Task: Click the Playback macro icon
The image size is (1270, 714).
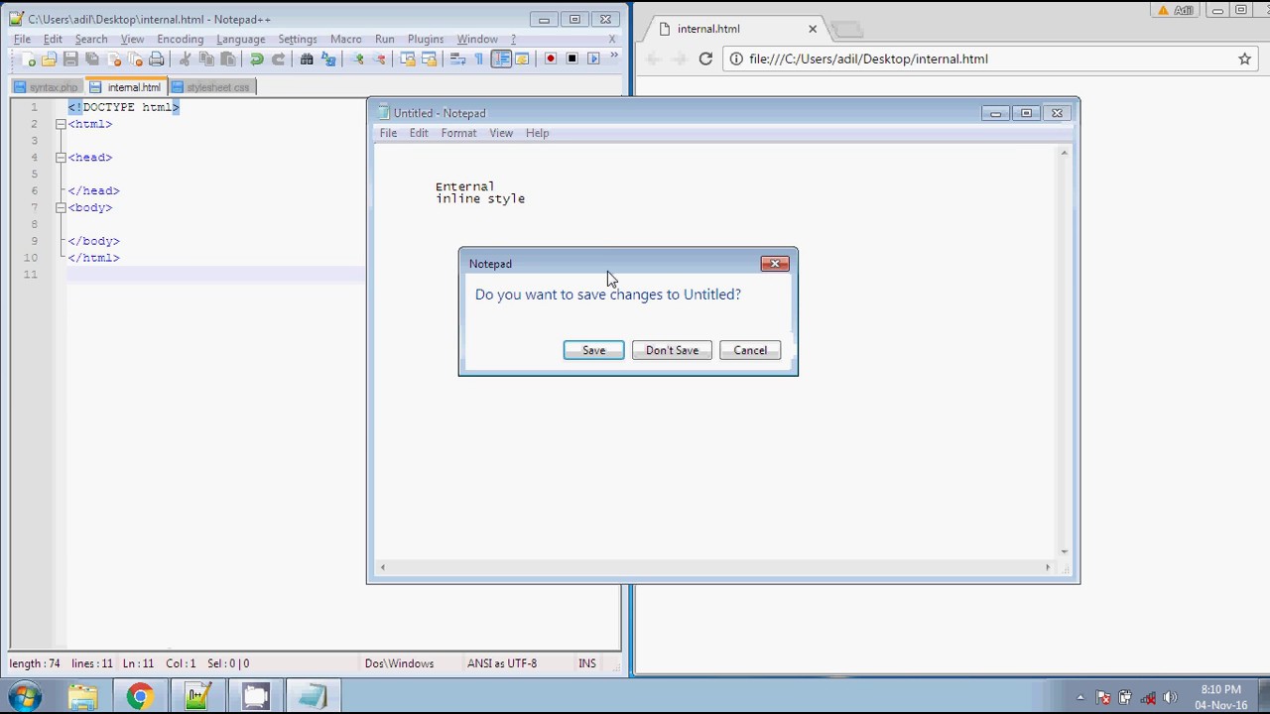Action: [x=593, y=59]
